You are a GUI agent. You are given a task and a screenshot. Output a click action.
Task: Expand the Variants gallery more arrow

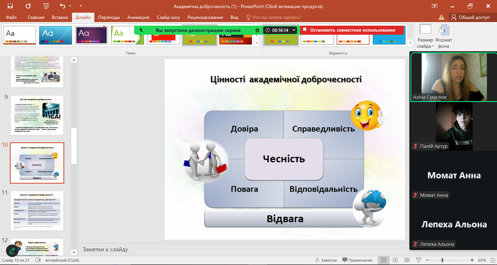[410, 43]
